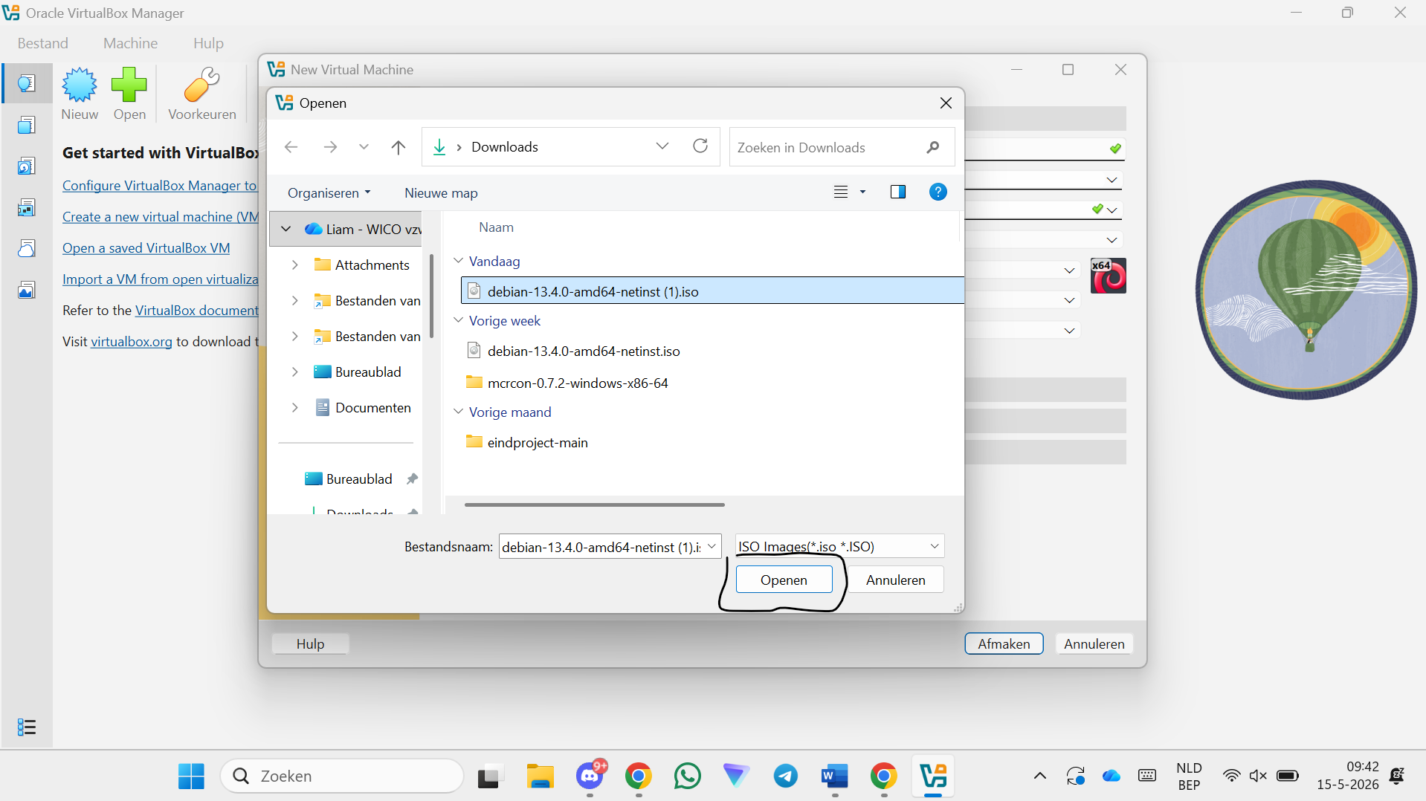Viewport: 1426px width, 801px height.
Task: Click the Hulp button in wizard
Action: pyautogui.click(x=310, y=644)
